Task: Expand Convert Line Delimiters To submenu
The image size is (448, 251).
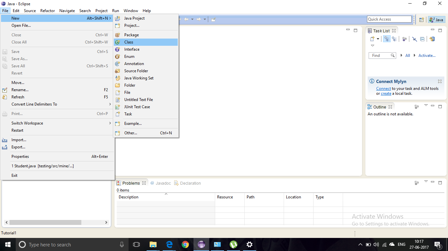Action: [x=57, y=104]
